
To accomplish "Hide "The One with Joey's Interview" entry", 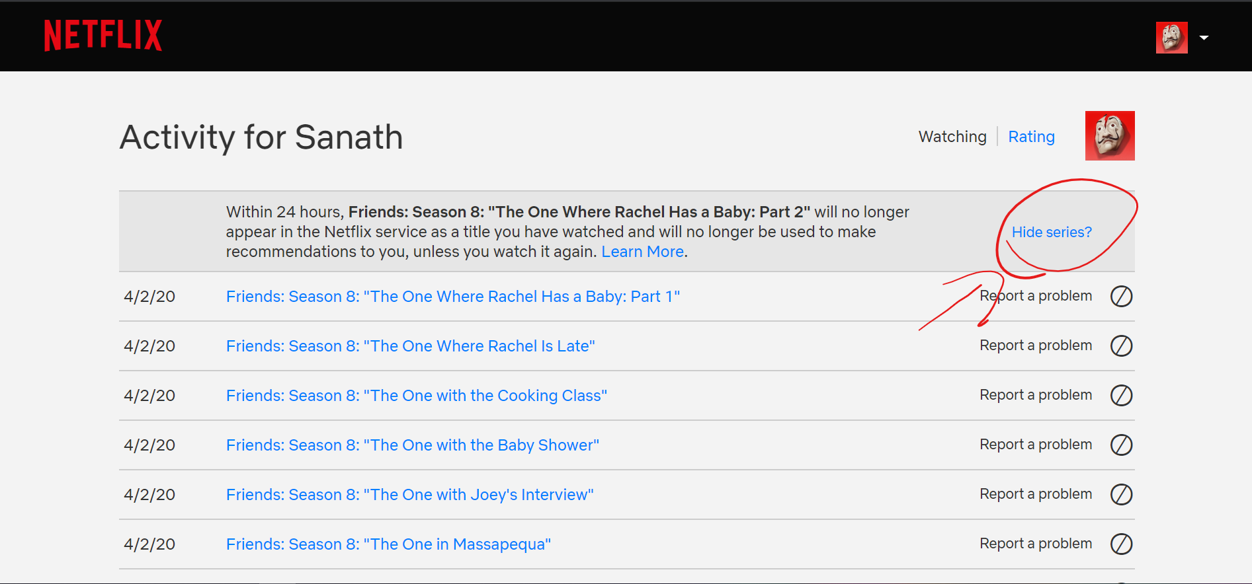I will pyautogui.click(x=1121, y=495).
